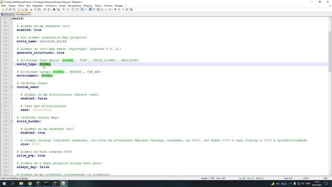The width and height of the screenshot is (332, 187).
Task: Collapse the world: fold marker
Action: click(11, 19)
